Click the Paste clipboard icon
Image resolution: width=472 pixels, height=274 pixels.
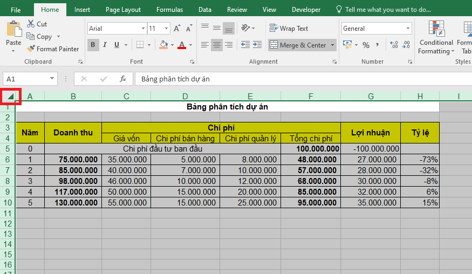13,29
